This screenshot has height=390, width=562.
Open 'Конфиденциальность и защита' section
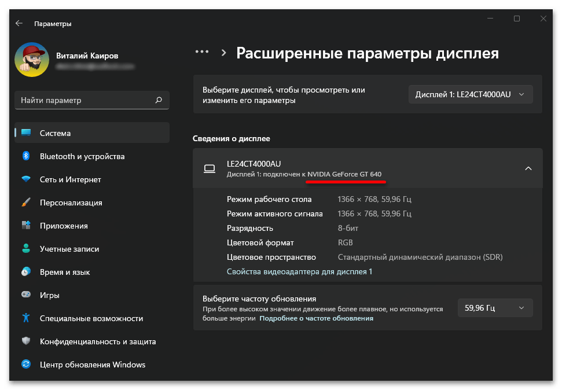tap(98, 341)
